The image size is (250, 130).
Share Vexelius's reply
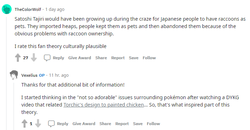(105, 124)
